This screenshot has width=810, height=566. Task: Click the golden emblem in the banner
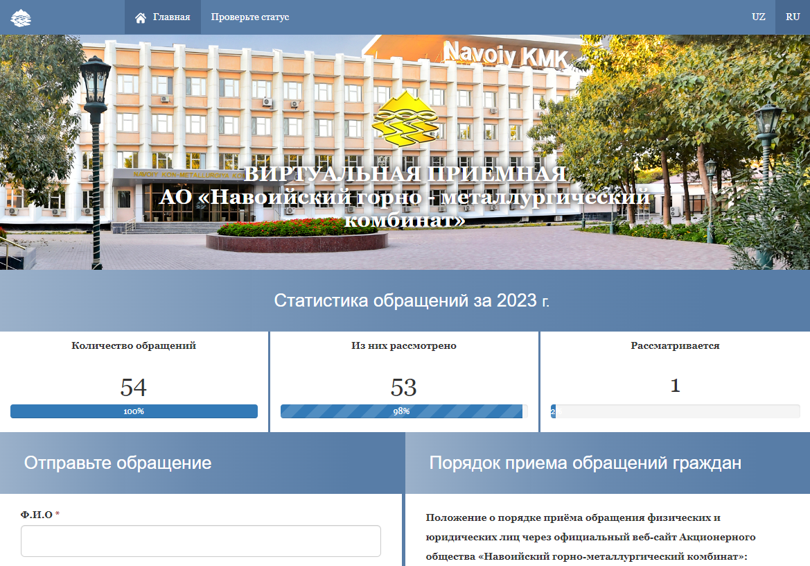405,119
